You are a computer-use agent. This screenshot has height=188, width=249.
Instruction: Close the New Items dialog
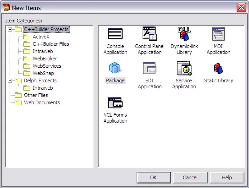coord(241,7)
